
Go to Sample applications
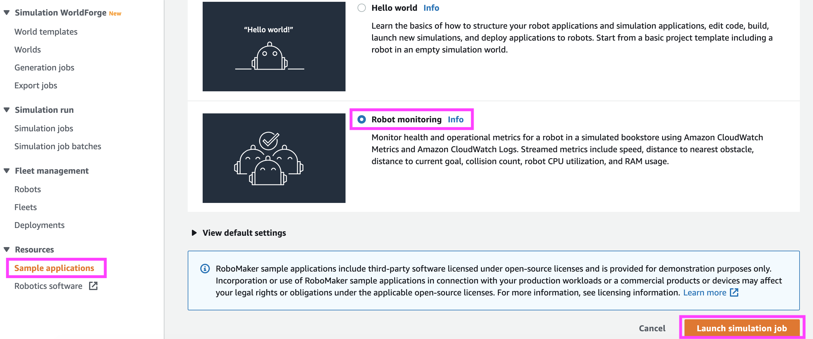pos(54,268)
